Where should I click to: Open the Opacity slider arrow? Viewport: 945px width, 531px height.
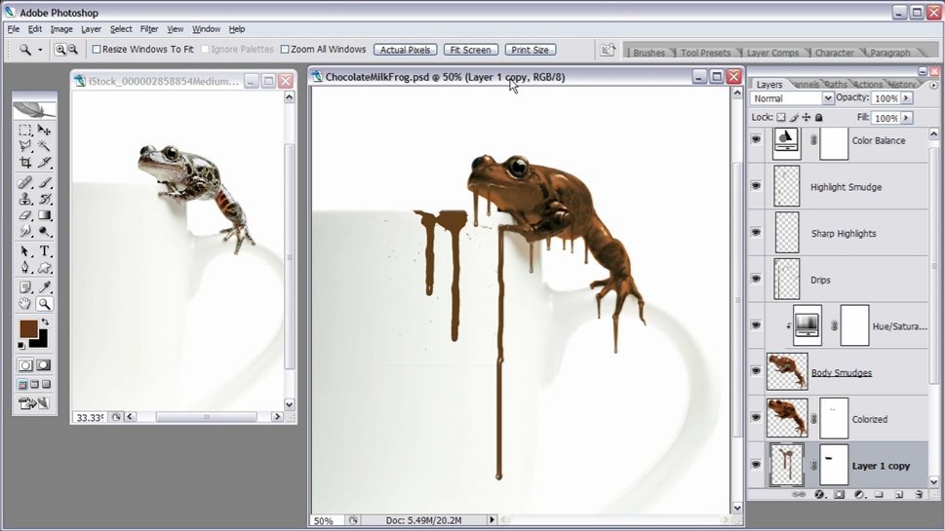906,98
